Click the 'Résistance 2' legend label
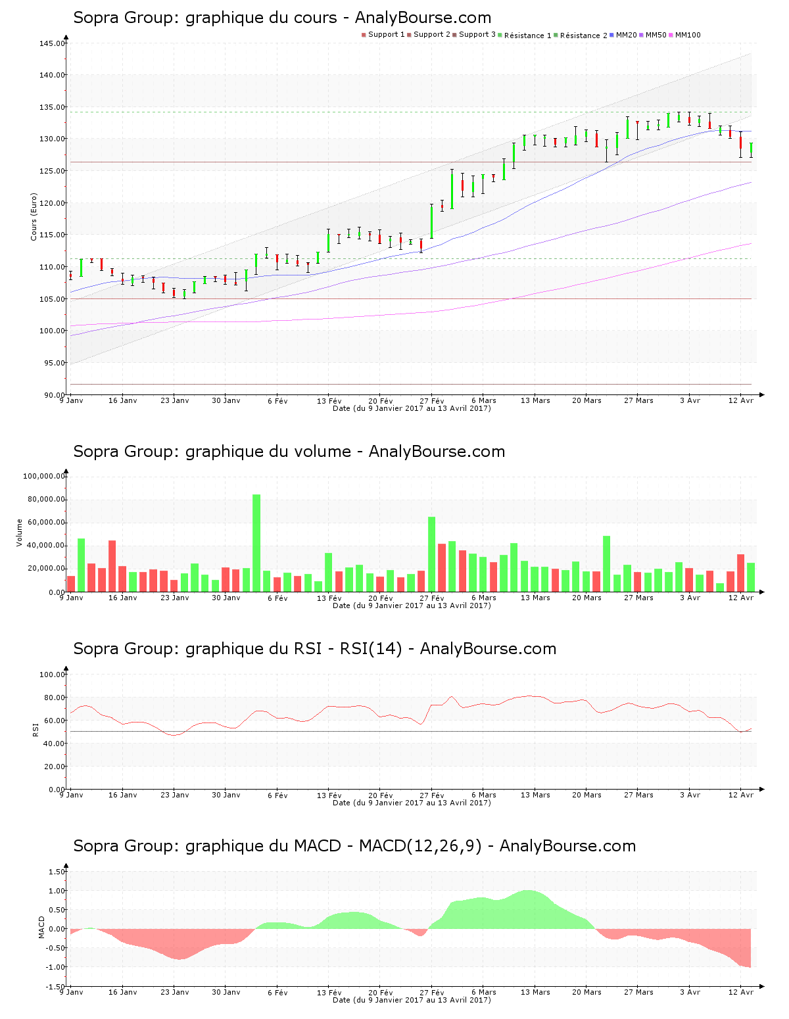 (584, 36)
